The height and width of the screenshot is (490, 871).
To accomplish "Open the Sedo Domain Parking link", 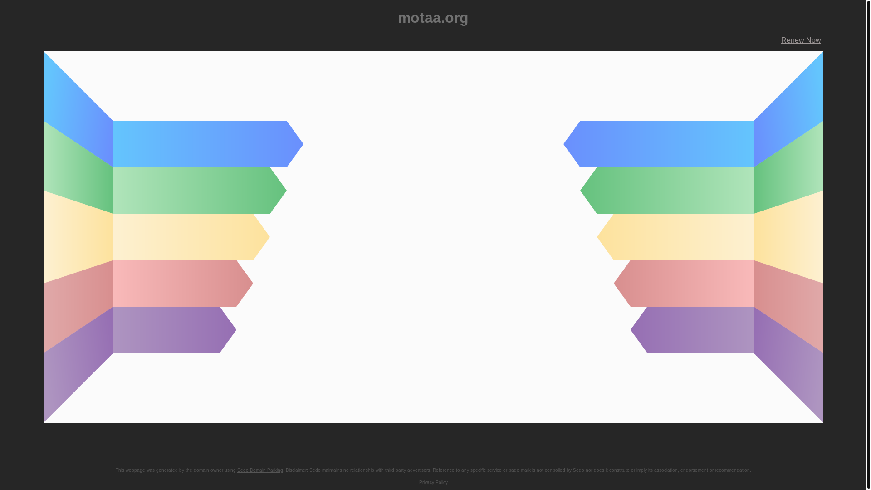I will tap(260, 470).
